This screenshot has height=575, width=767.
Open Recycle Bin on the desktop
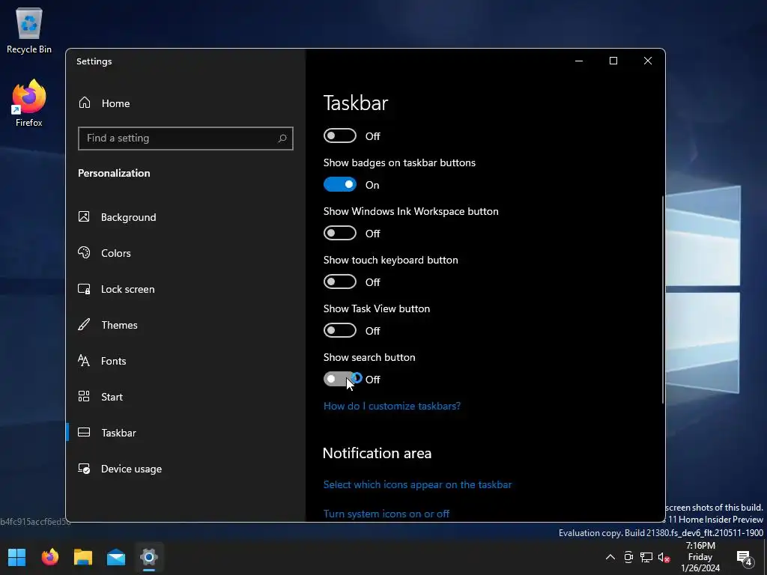pyautogui.click(x=29, y=30)
